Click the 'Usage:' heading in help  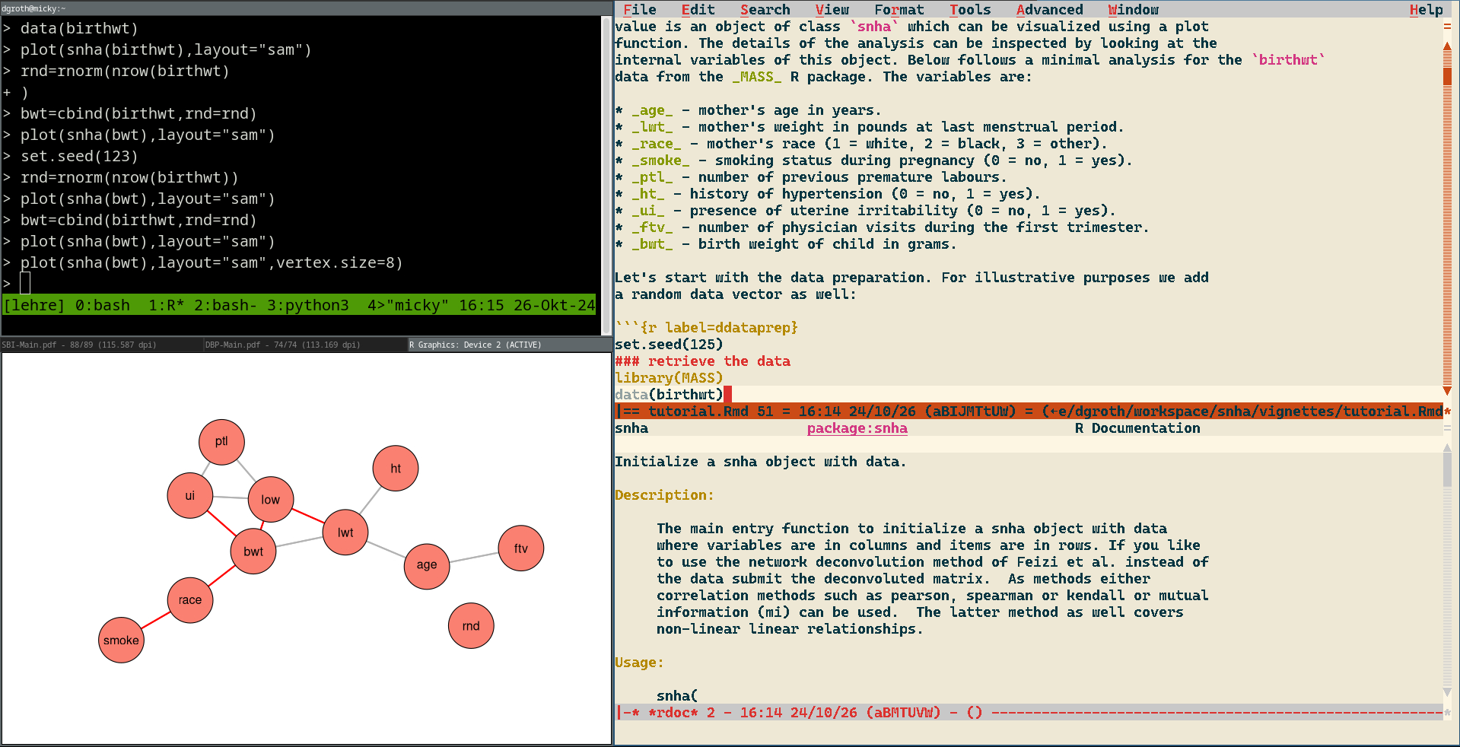639,663
